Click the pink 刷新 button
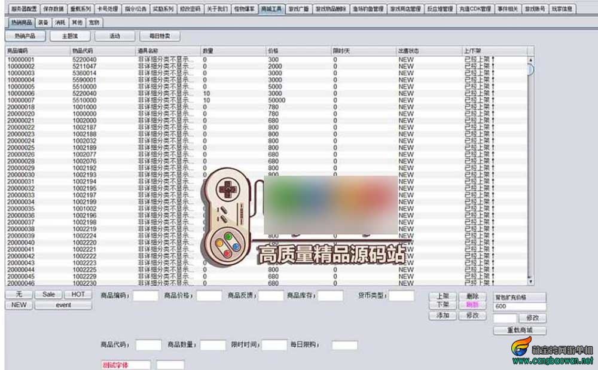The height and width of the screenshot is (370, 598). [x=472, y=304]
